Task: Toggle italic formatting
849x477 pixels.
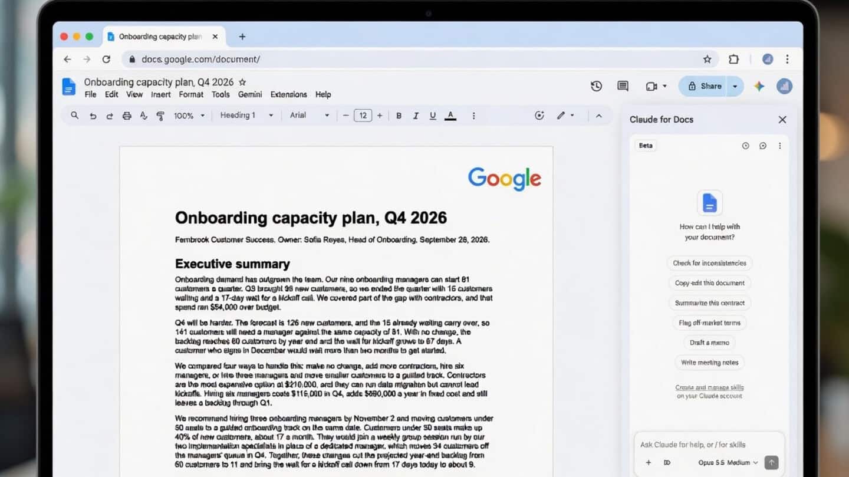Action: 416,116
